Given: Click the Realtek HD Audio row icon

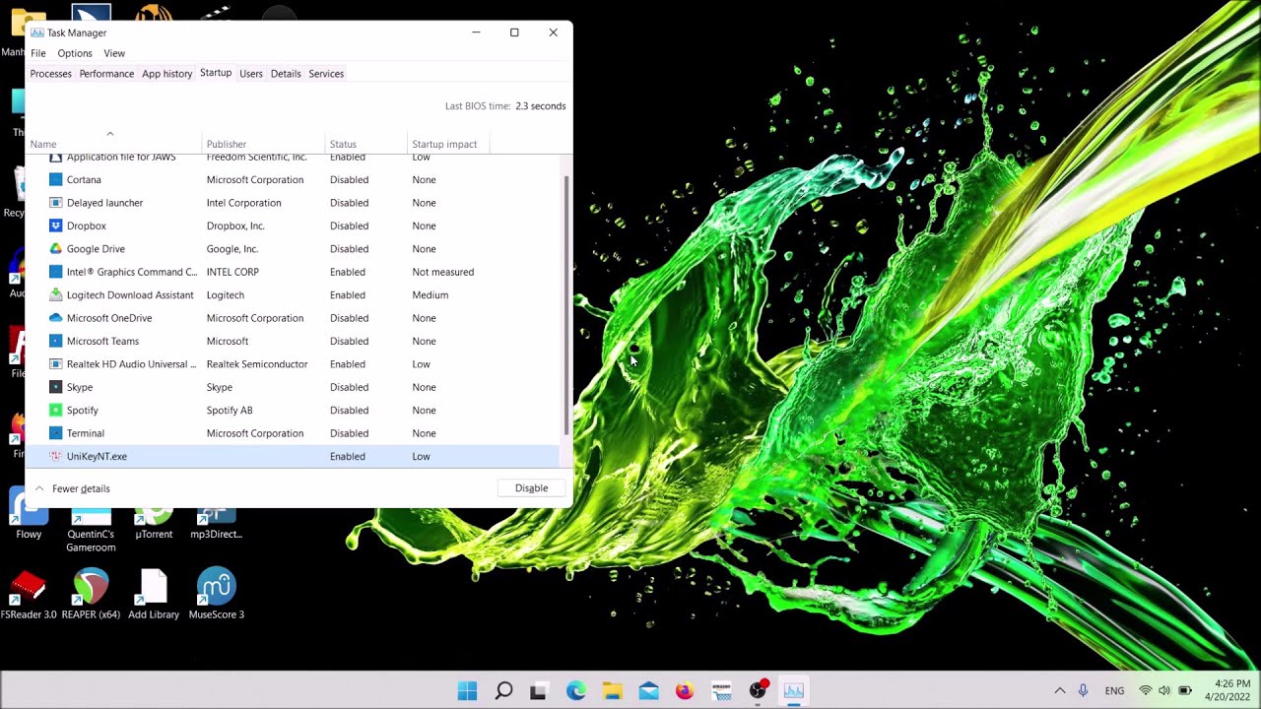Looking at the screenshot, I should click(x=56, y=364).
